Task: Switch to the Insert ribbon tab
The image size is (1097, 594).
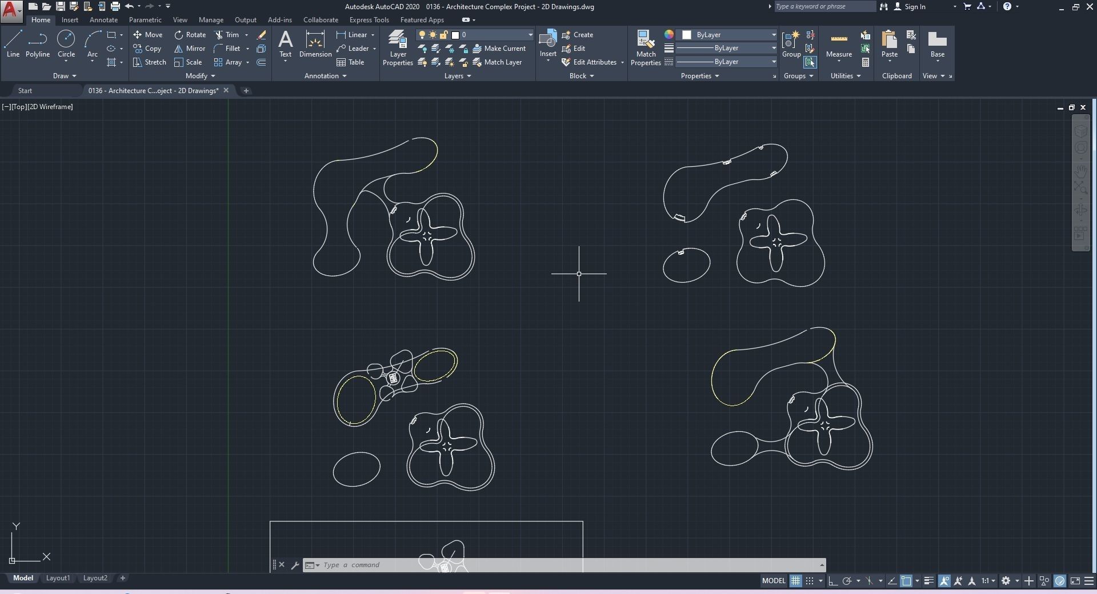Action: pos(70,20)
